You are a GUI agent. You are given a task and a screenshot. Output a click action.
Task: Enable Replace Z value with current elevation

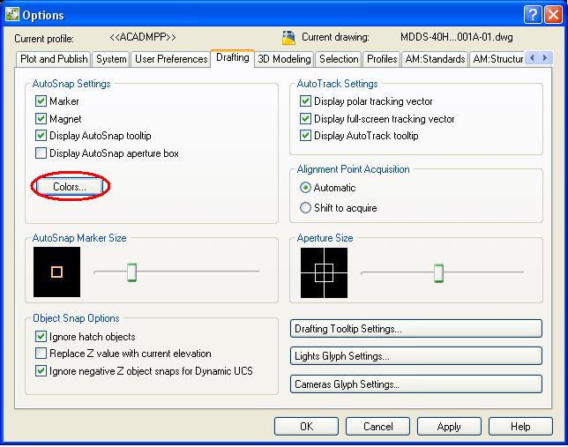[41, 354]
